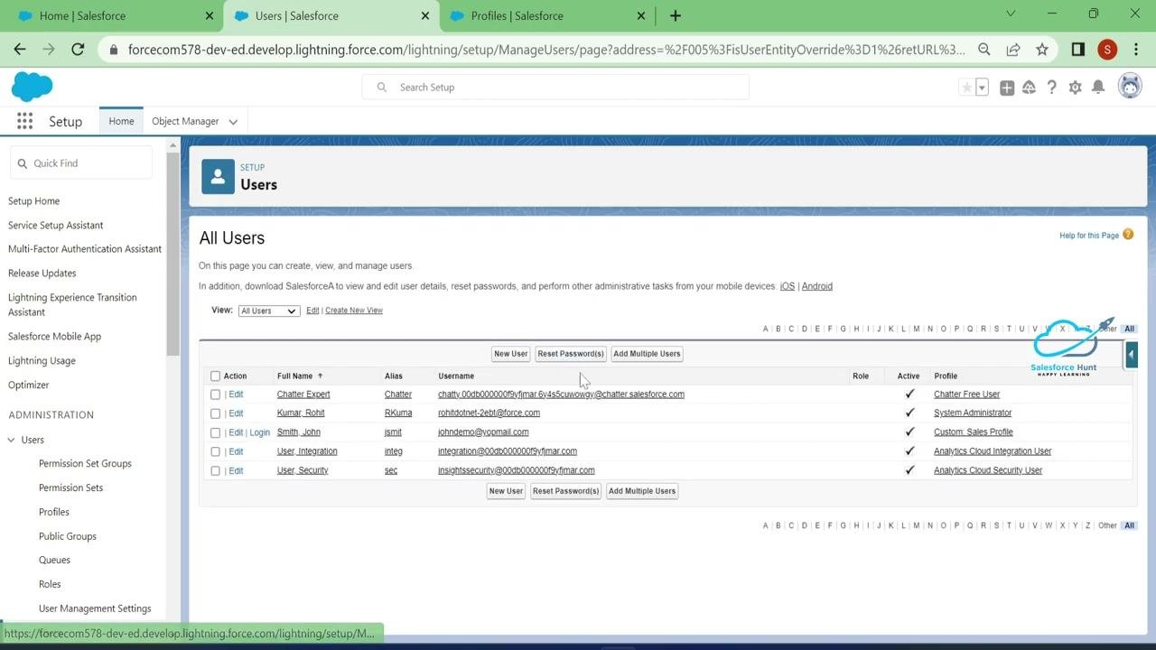Check the Kumar, Rohit row checkbox

pos(215,413)
